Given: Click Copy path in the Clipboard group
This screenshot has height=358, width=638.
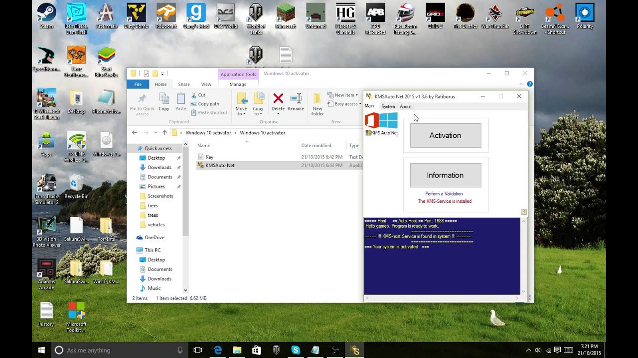Looking at the screenshot, I should (205, 104).
